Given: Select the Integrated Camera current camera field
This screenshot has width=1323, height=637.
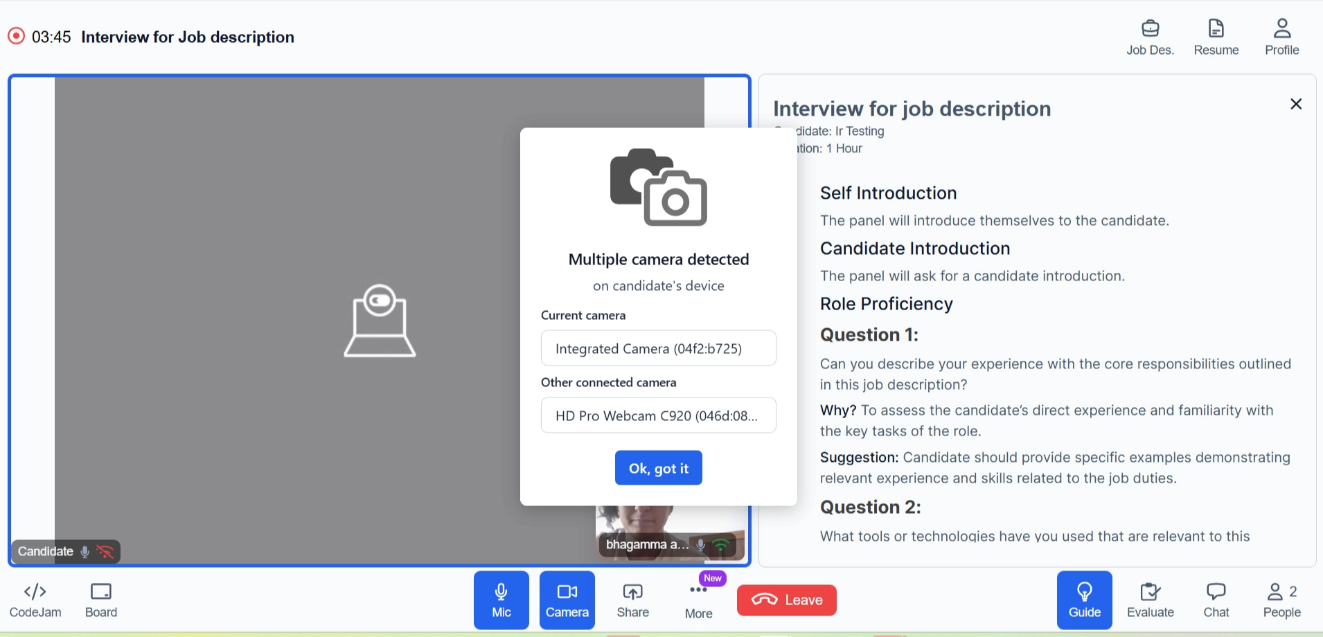Looking at the screenshot, I should point(659,348).
